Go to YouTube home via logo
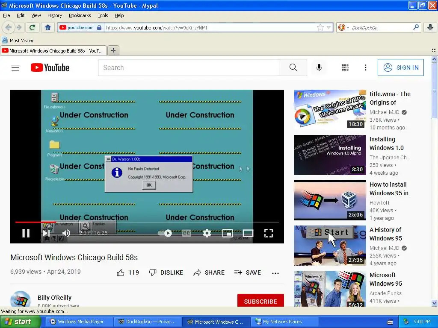438x328 pixels. (x=50, y=67)
